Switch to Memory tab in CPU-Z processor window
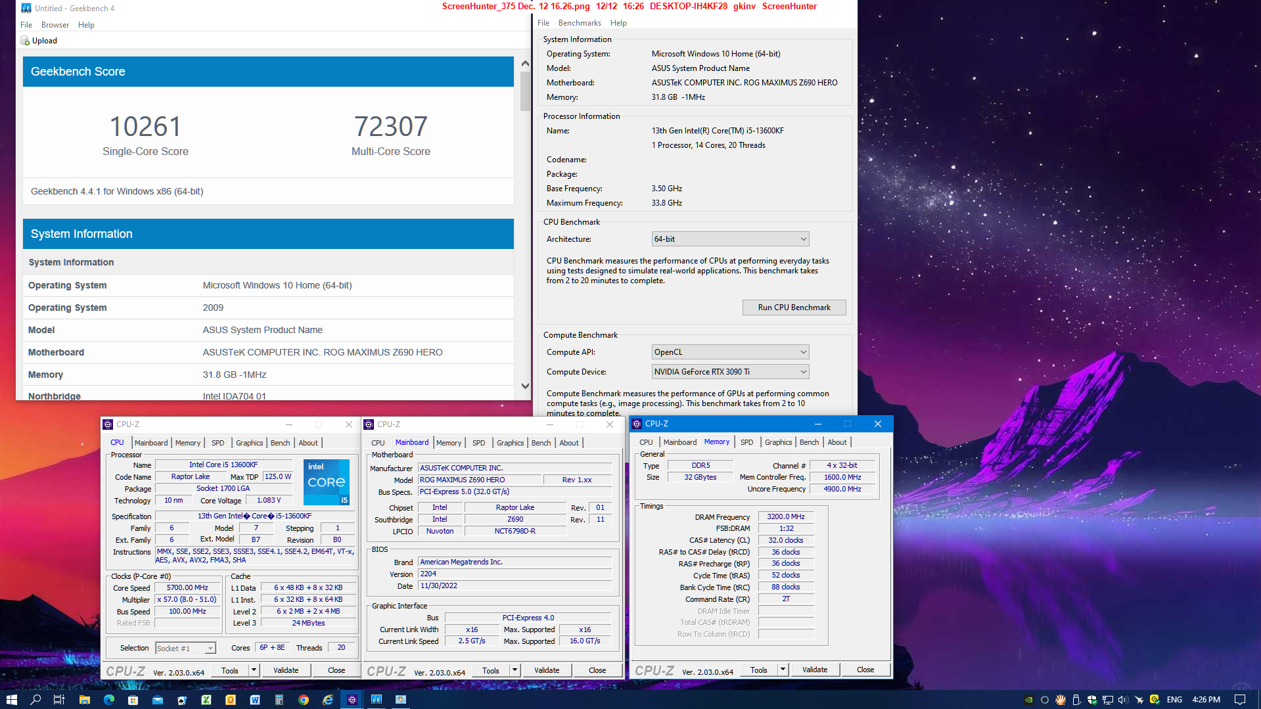The image size is (1261, 709). pos(188,443)
